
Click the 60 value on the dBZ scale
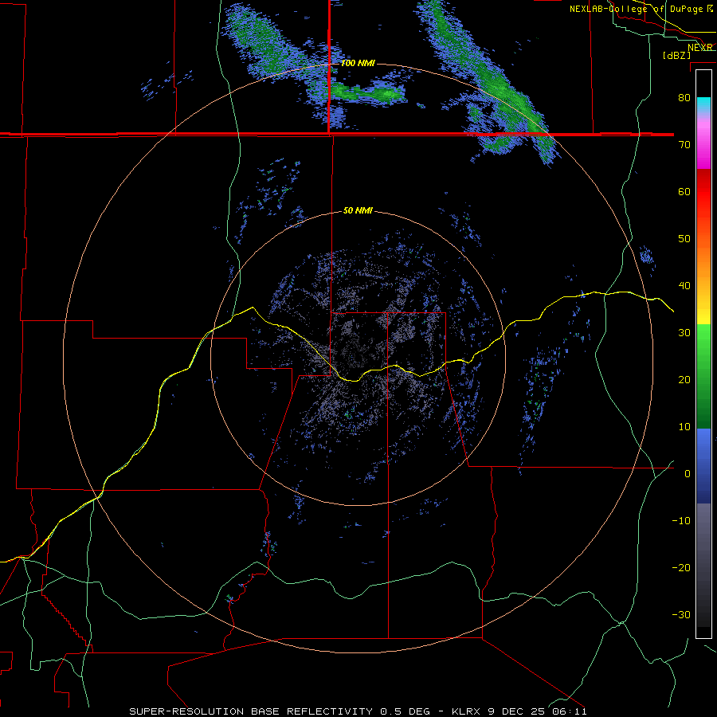(684, 191)
